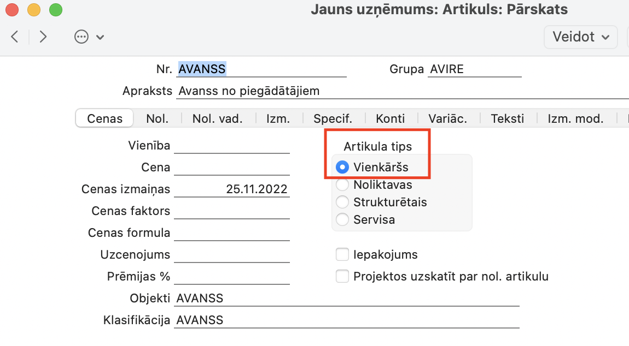The image size is (629, 346).
Task: Select the Noliktavas article type
Action: [x=343, y=184]
